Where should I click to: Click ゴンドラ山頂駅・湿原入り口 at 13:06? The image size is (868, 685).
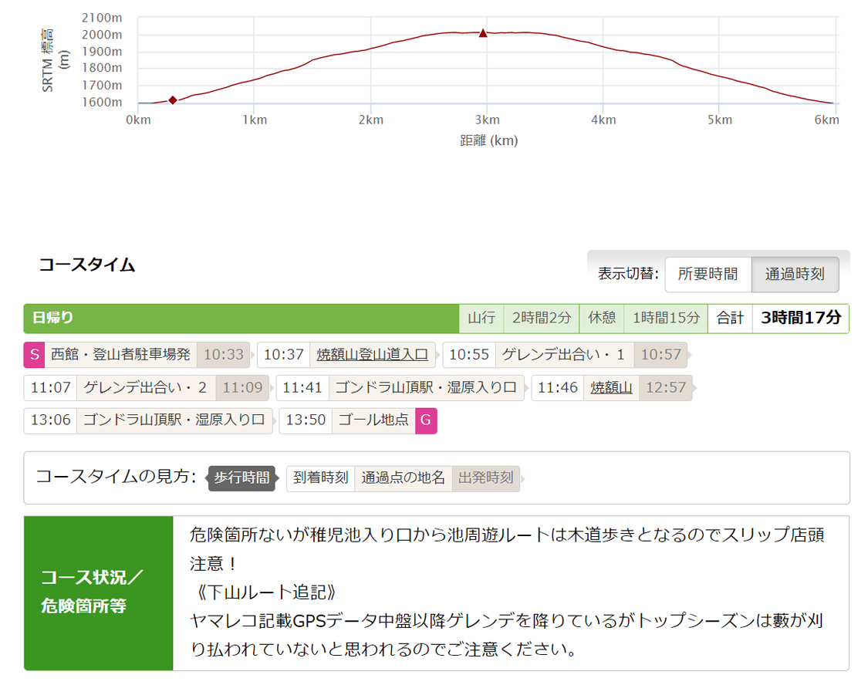[174, 420]
